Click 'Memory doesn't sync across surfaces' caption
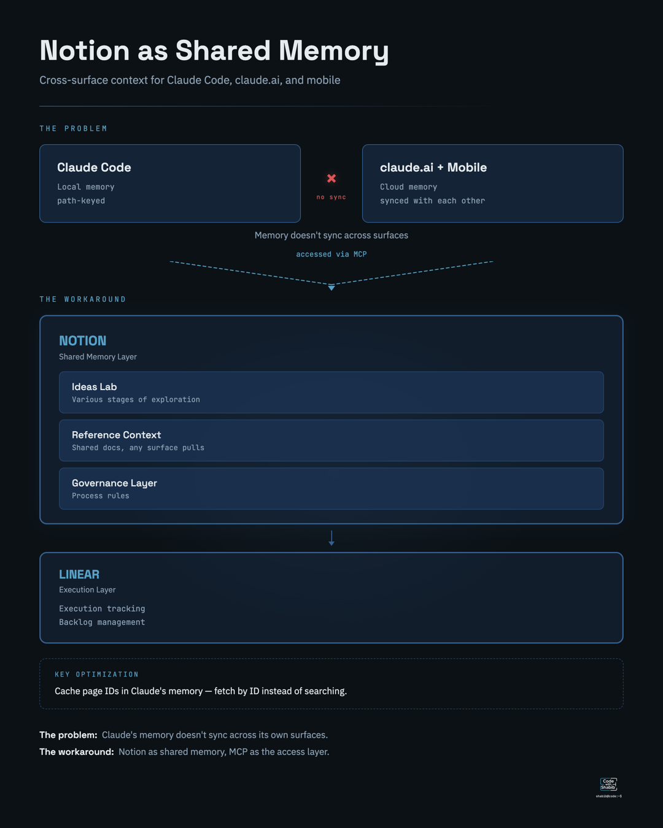 (x=331, y=236)
